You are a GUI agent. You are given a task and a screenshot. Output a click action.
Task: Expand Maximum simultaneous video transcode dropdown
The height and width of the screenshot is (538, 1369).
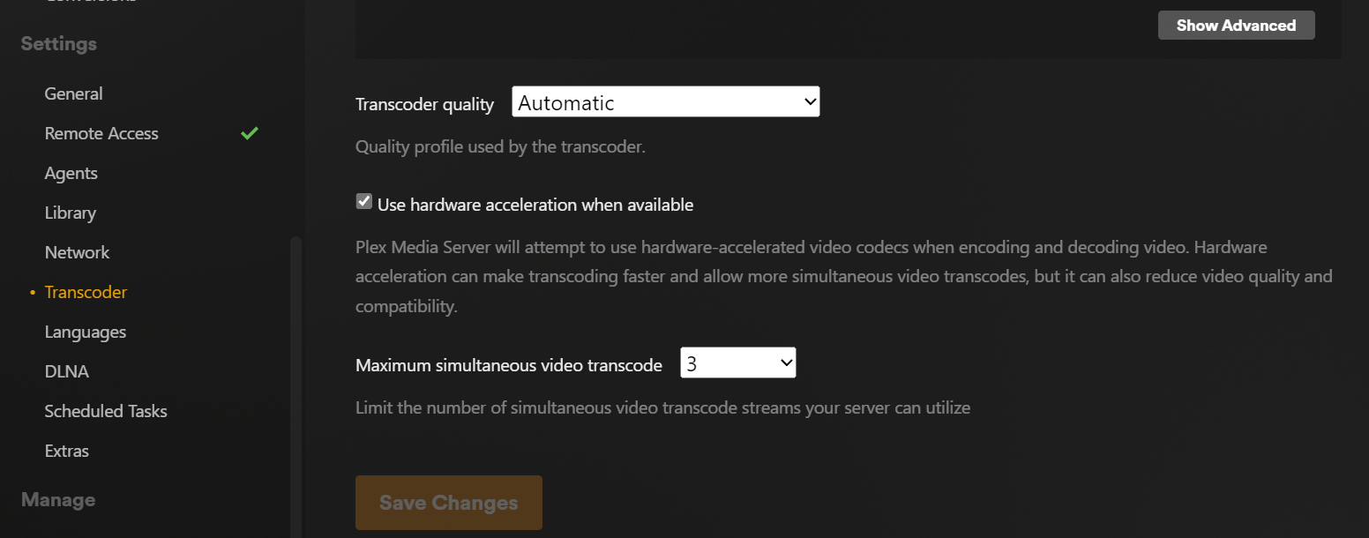click(738, 363)
